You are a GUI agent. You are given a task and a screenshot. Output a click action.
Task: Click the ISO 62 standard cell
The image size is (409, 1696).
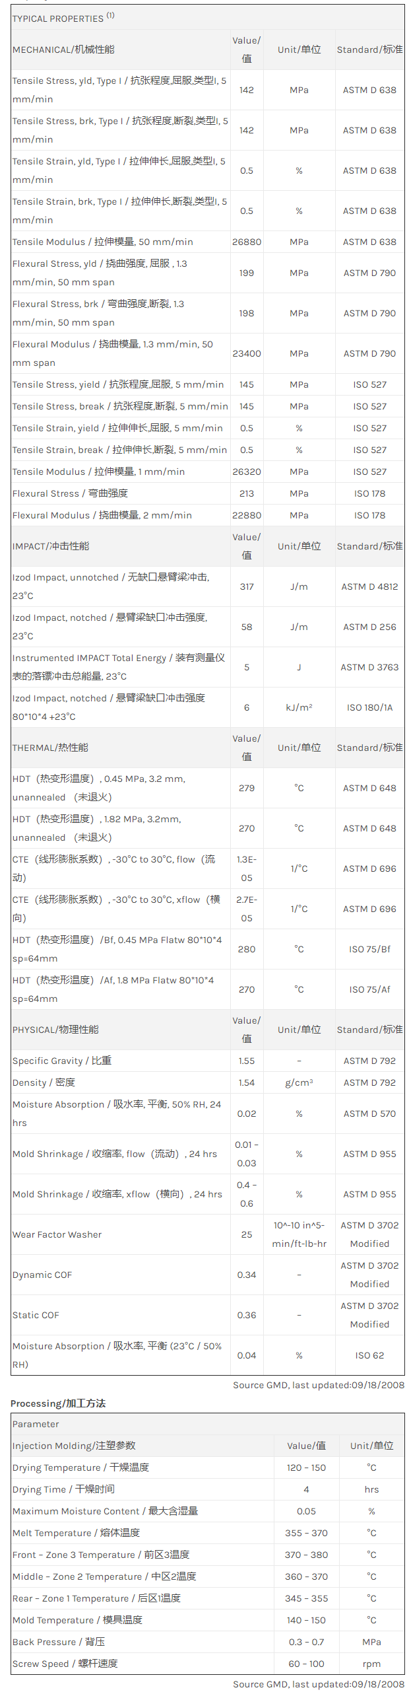(369, 1355)
